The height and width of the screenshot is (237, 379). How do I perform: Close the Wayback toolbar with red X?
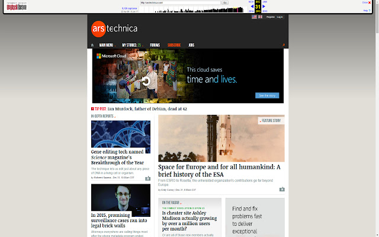[370, 2]
